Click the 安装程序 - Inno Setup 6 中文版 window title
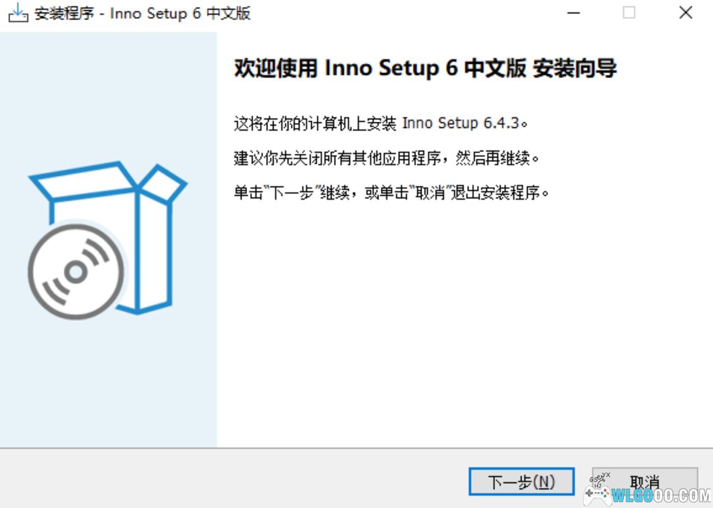 143,13
